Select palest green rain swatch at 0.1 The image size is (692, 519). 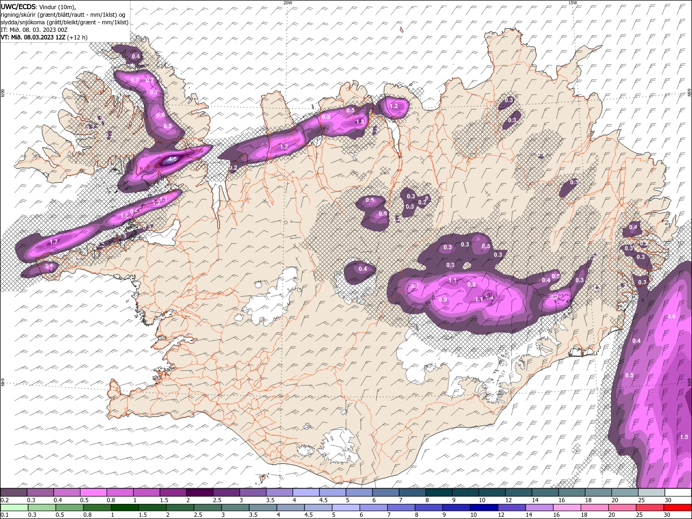[14, 507]
